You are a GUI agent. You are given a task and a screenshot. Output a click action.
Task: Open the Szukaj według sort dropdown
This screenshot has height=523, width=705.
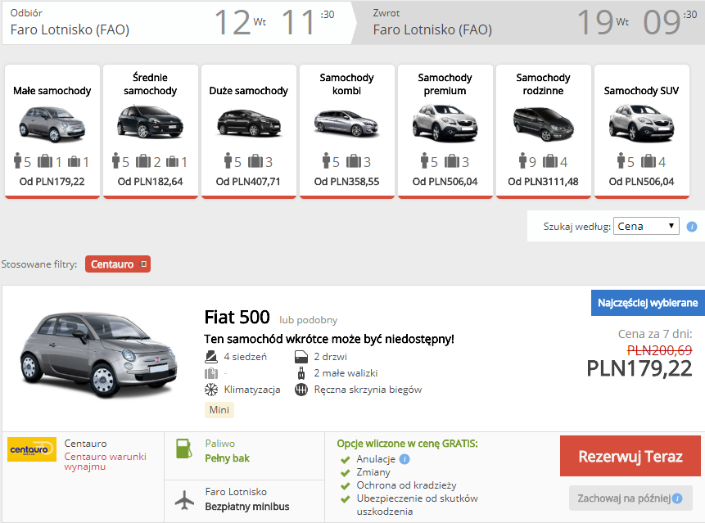[x=646, y=226]
